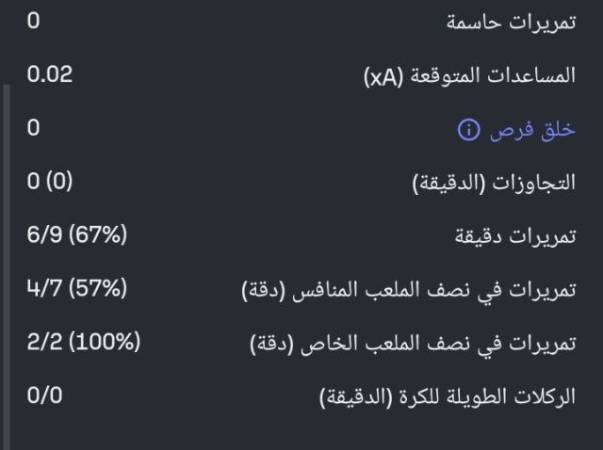Click the 2/2 own half passes fraction
Image resolution: width=603 pixels, height=450 pixels.
pos(42,341)
